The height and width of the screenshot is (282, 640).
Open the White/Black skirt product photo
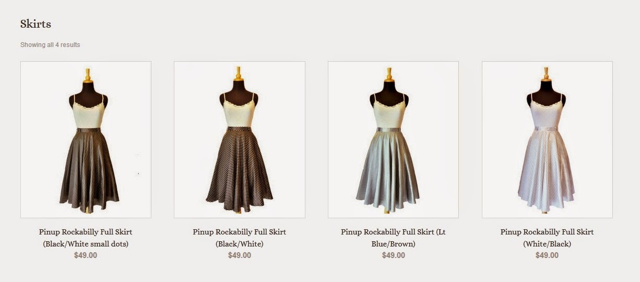(547, 139)
